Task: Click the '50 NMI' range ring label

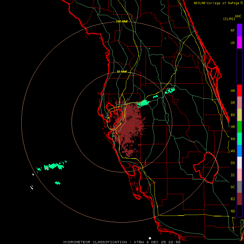Action: click(122, 72)
